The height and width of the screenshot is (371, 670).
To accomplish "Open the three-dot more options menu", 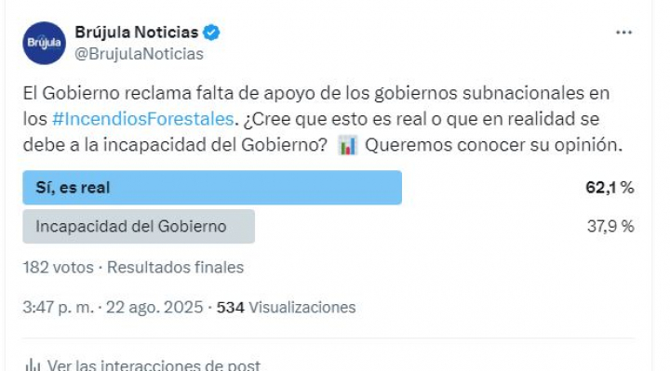I will click(623, 33).
